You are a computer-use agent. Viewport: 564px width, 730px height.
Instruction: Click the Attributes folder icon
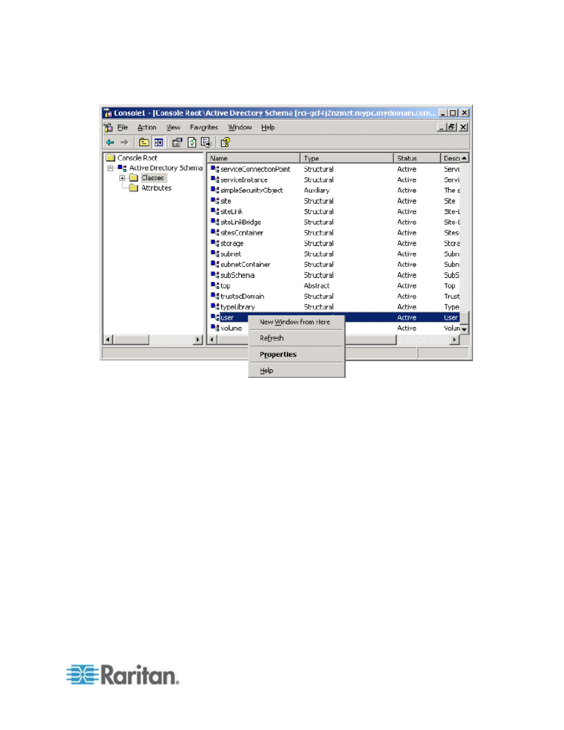[134, 188]
